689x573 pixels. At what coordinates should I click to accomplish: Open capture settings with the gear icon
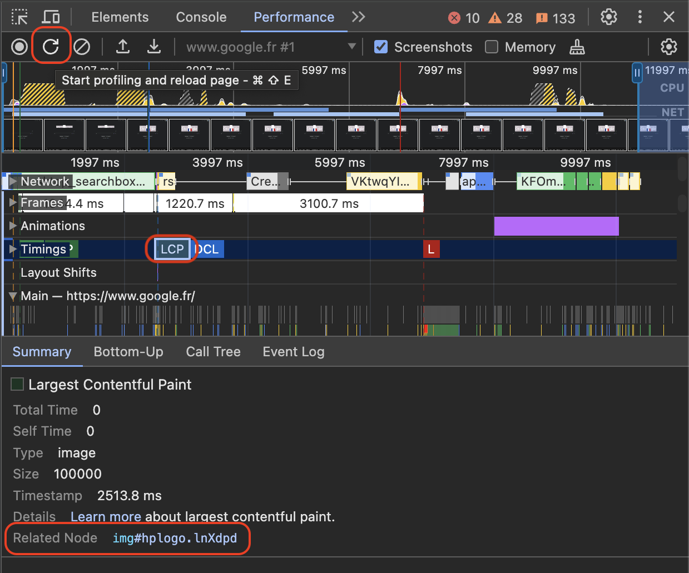click(668, 47)
